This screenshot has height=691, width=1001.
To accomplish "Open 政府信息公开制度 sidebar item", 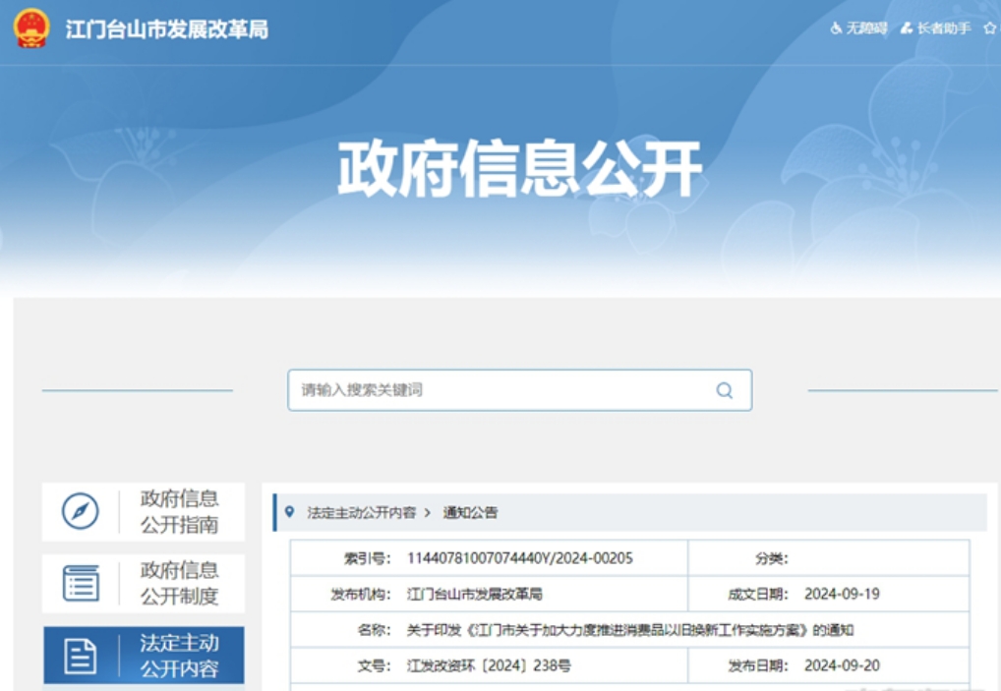I will tap(144, 583).
